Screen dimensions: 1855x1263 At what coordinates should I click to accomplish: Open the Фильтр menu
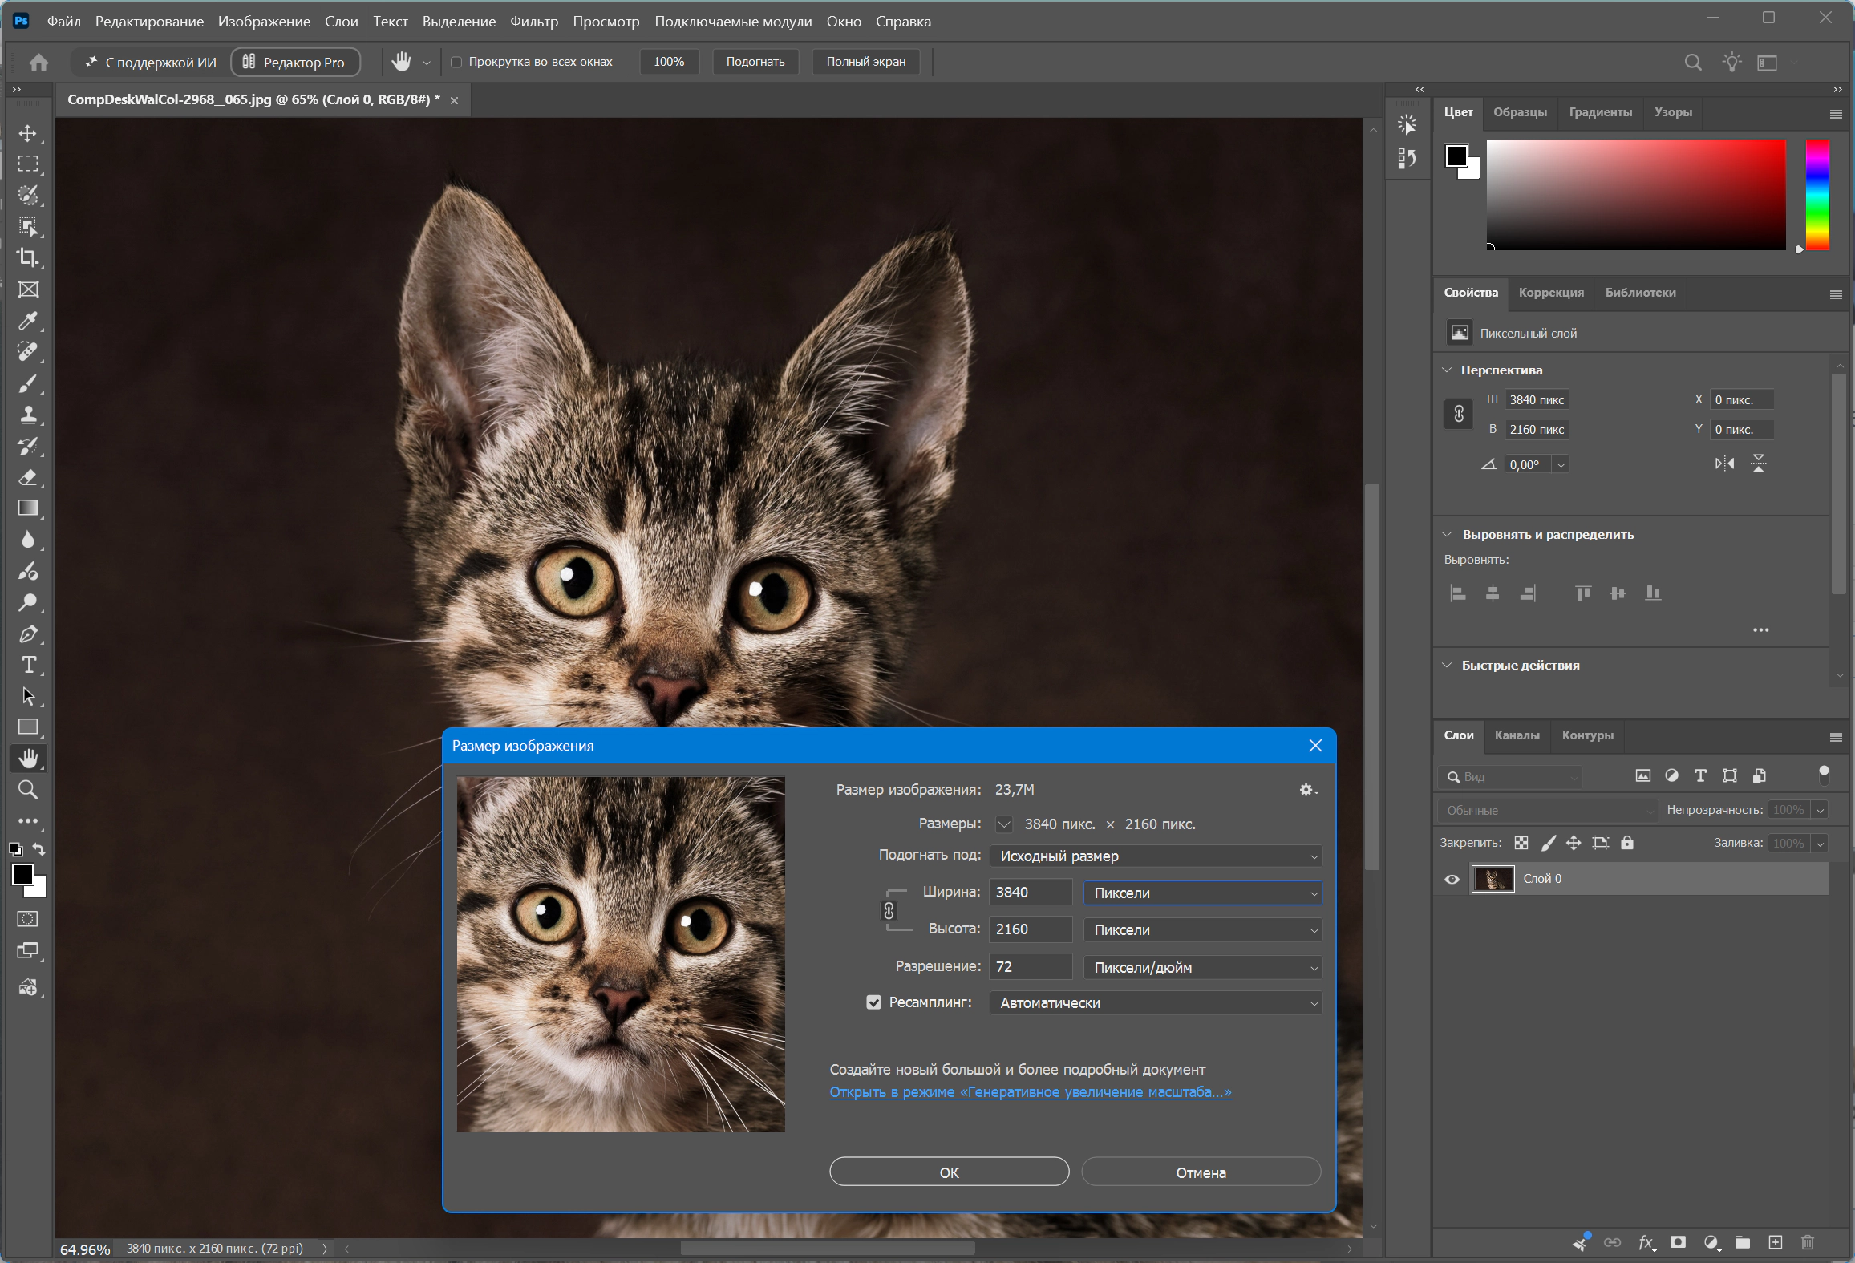pos(533,22)
